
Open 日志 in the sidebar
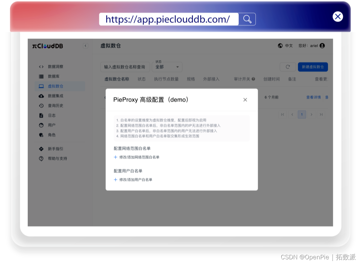60,115
